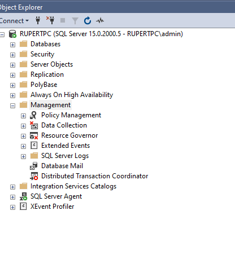Click the Extended Events lightning icon
This screenshot has height=259, width=235.
coord(34,146)
